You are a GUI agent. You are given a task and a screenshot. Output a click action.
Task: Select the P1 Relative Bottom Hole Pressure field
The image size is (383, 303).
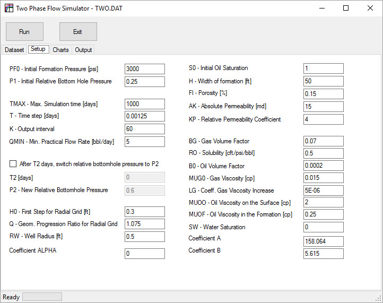coord(144,82)
